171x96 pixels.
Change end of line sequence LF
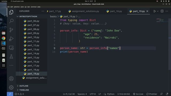(x=100, y=94)
